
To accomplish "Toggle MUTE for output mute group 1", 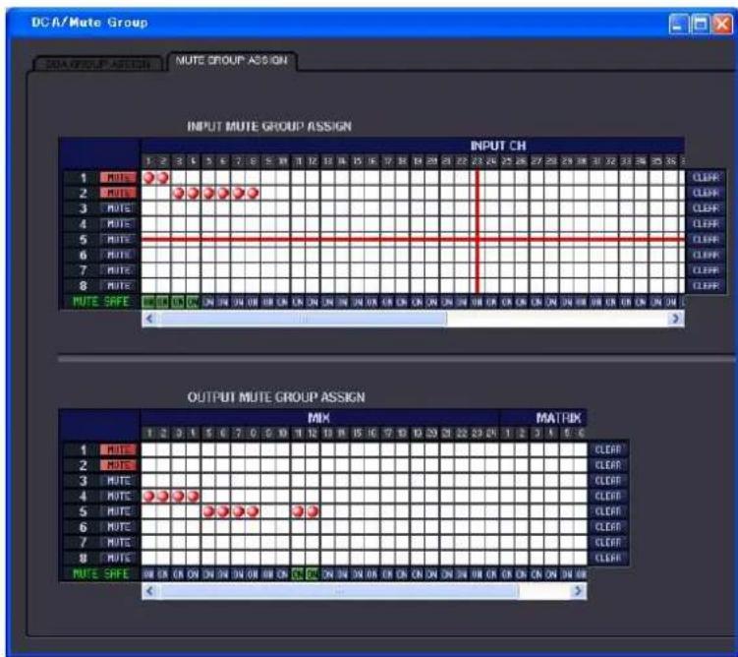I will 118,449.
